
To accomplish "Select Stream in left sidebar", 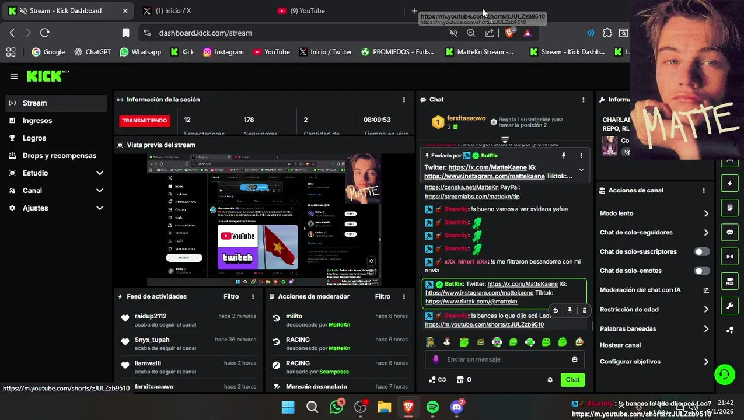I will (x=56, y=103).
